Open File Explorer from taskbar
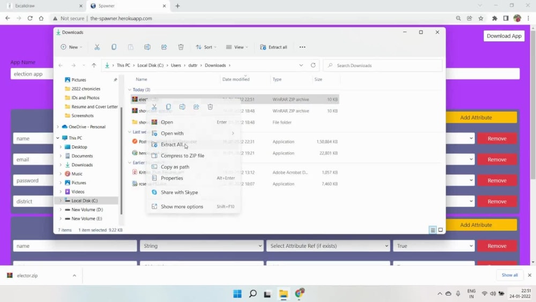Screen dimensions: 536x302 (284, 294)
